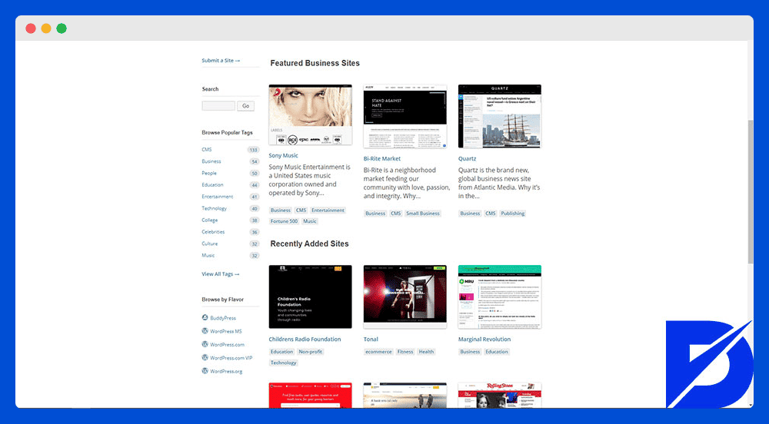Open the Childrens Radio Foundation thumbnail
Image resolution: width=769 pixels, height=424 pixels.
[311, 296]
